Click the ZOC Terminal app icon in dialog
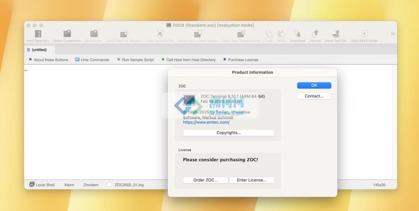 click(189, 100)
